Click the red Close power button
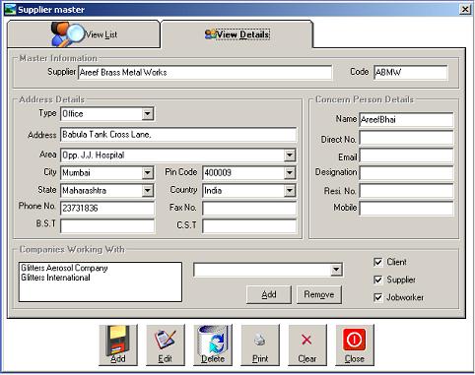 pos(355,344)
